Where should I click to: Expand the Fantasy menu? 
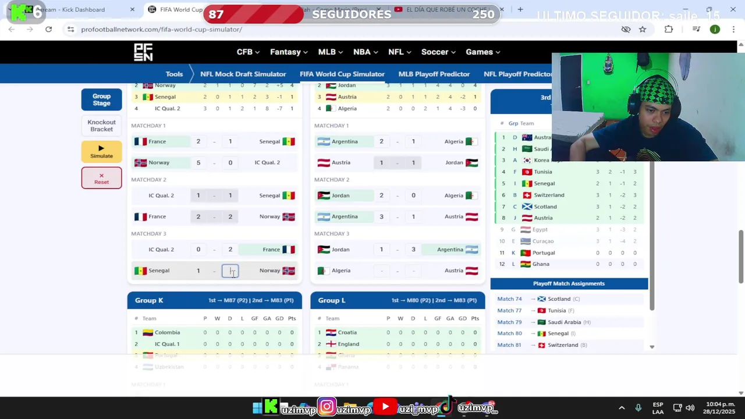click(289, 52)
